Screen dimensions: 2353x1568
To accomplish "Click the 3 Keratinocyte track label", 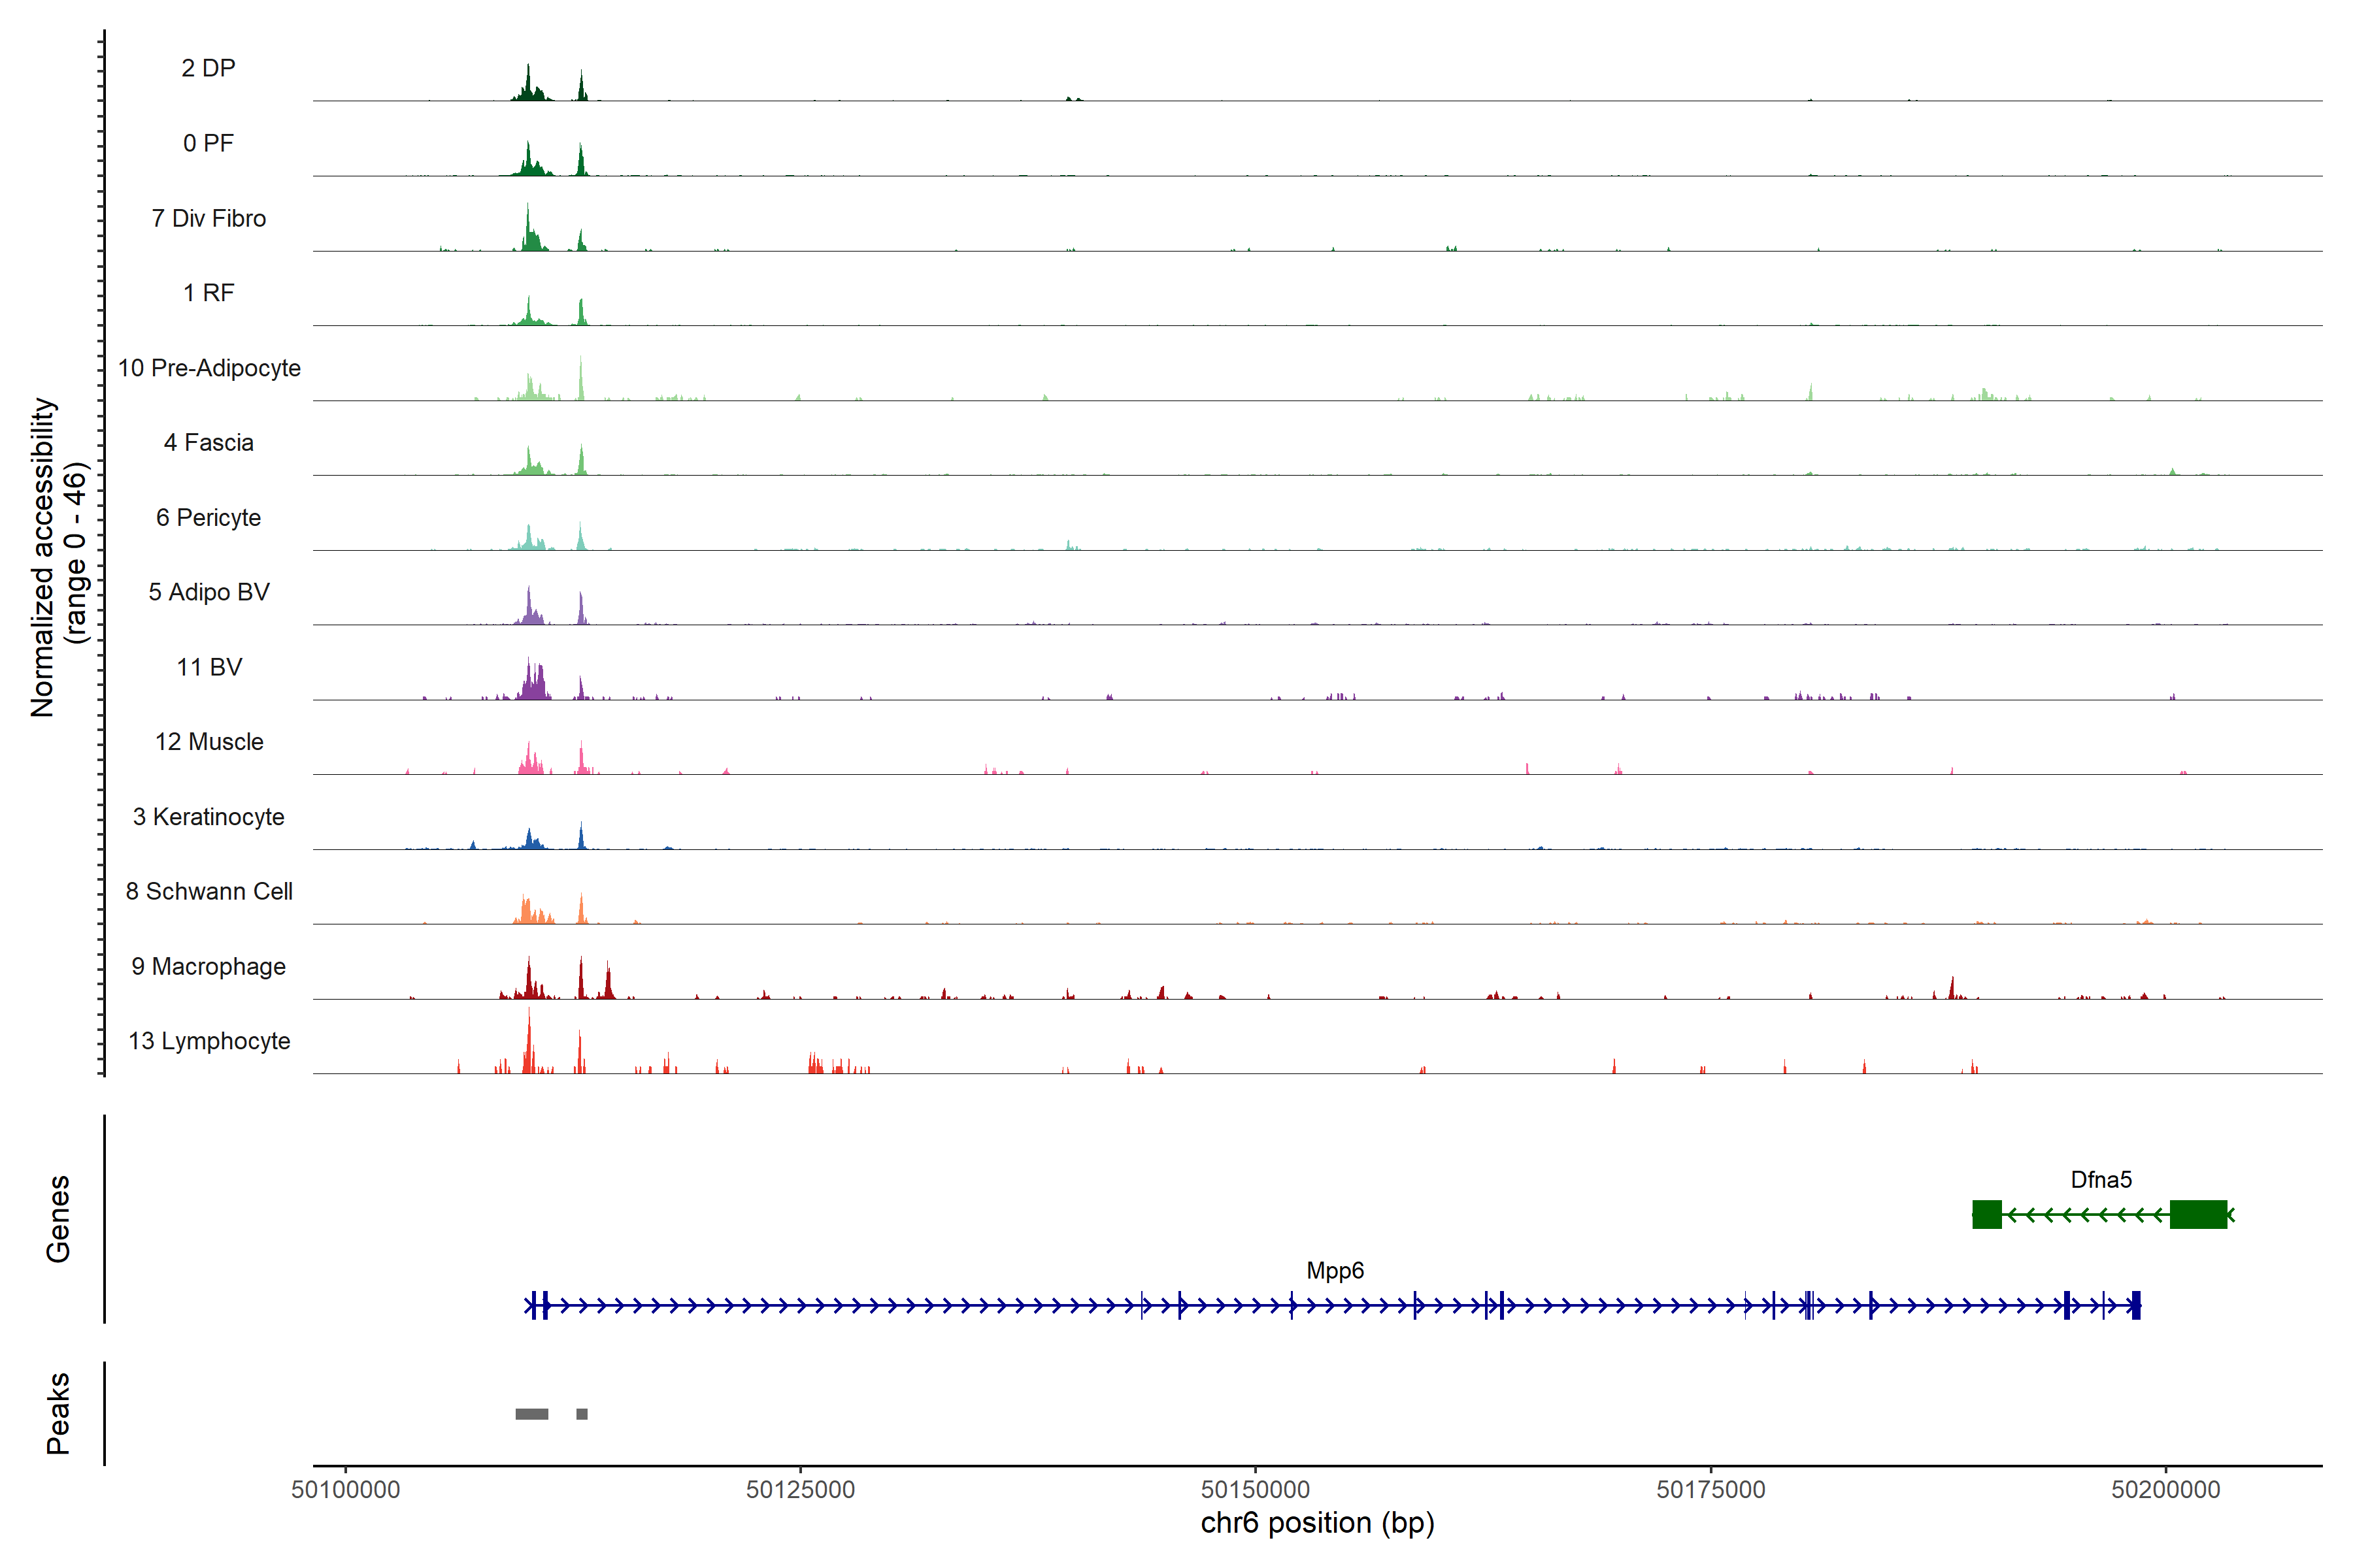I will pyautogui.click(x=208, y=817).
